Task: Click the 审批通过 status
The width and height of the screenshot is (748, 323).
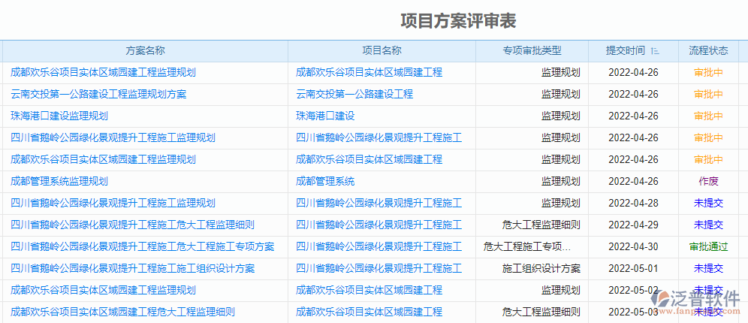Action: coord(708,246)
